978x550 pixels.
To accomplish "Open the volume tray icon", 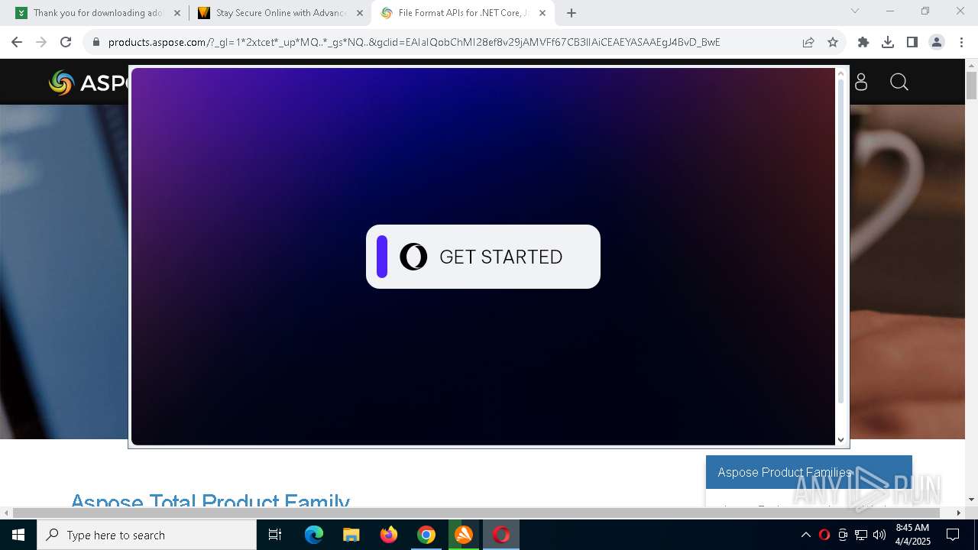I will (879, 535).
